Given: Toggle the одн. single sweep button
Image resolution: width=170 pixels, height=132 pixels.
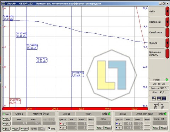Looking at the screenshot, I should coord(16,128).
